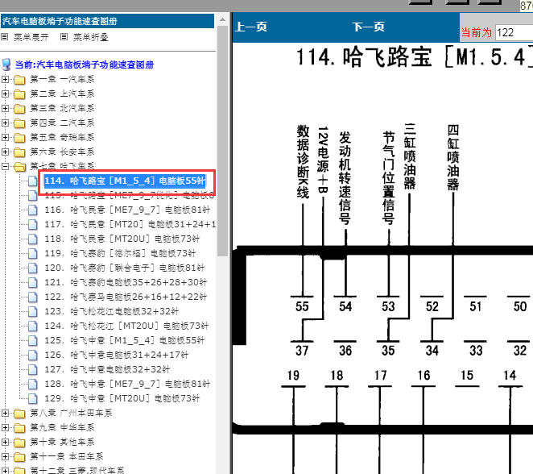Click the current page number field
533x474 pixels.
(514, 33)
